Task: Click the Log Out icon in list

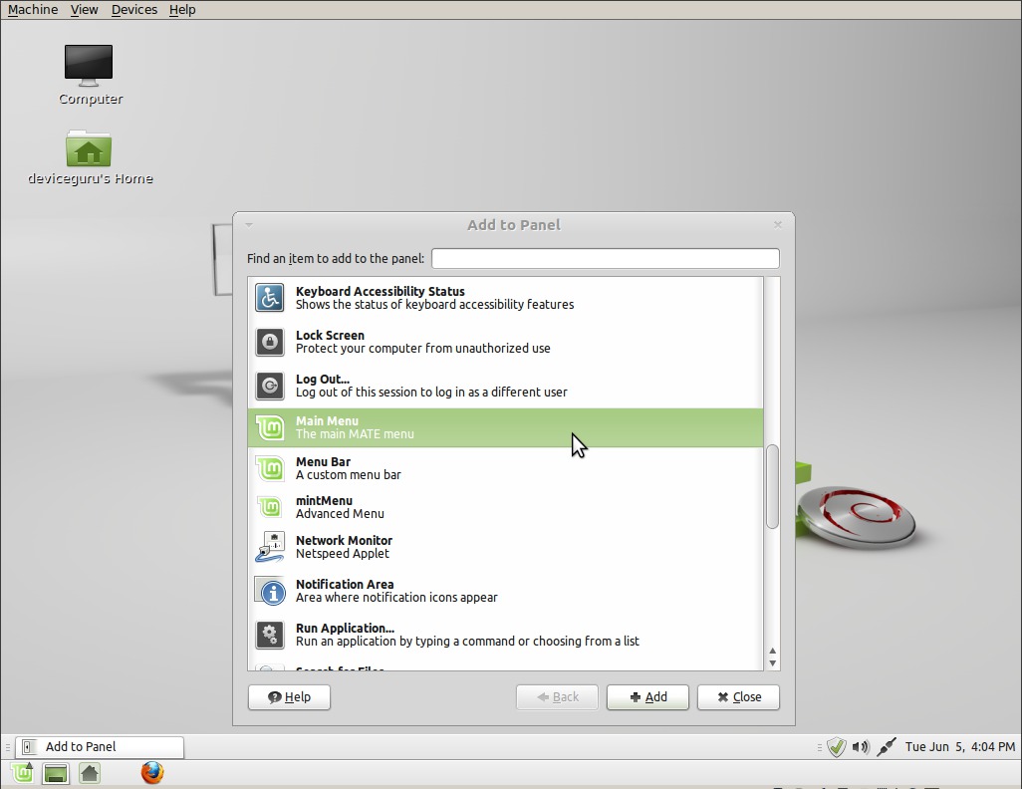Action: point(269,386)
